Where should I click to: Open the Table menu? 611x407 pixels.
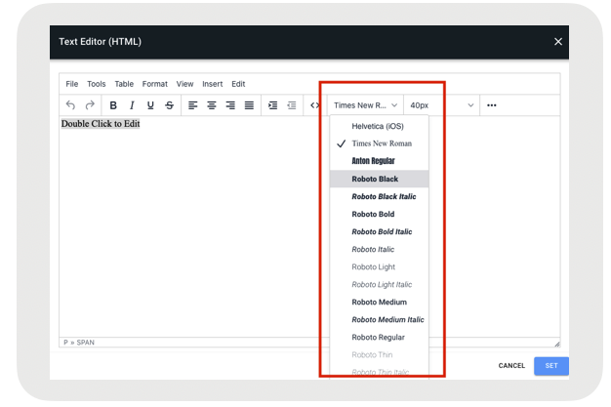point(124,84)
